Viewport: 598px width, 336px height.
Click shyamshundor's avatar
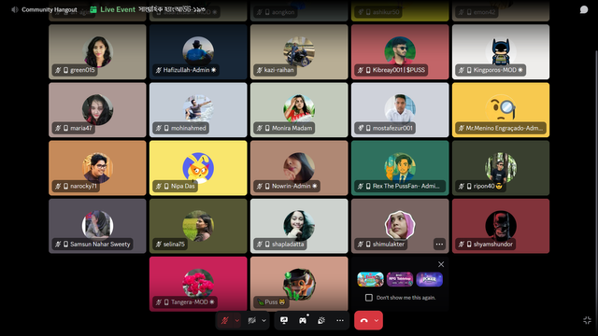(x=501, y=226)
